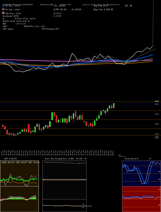Screen dimensions: 161x212
Task: Select the '200 Day - 12.83' legend text
Action: (x=13, y=13)
